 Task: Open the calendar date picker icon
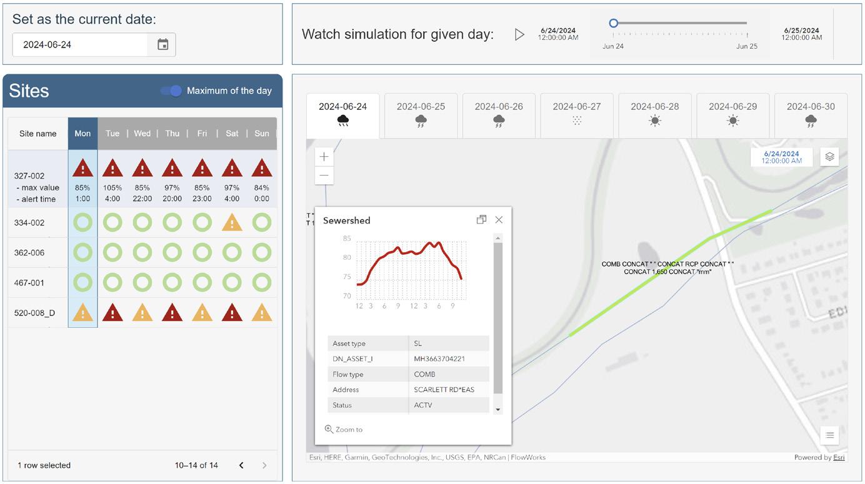(162, 44)
